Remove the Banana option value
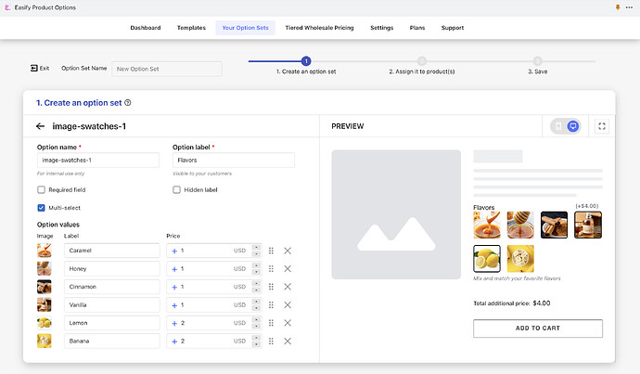The image size is (640, 374). [288, 341]
